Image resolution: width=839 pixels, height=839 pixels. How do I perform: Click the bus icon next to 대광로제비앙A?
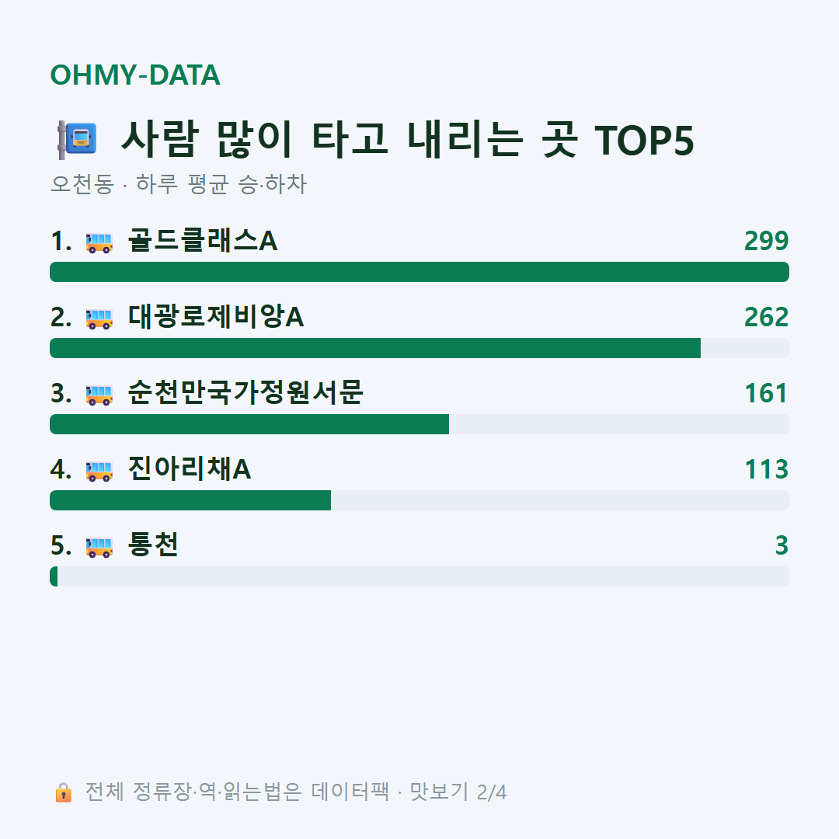coord(99,319)
